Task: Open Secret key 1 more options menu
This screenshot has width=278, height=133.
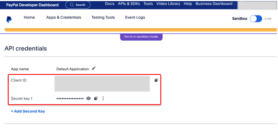Action: point(103,99)
